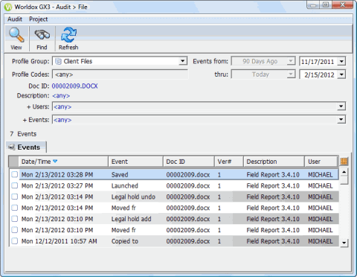
Task: Sort by Date/Time column header
Action: (63, 162)
